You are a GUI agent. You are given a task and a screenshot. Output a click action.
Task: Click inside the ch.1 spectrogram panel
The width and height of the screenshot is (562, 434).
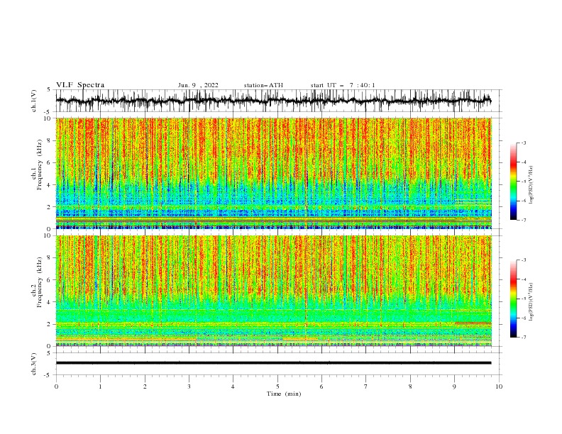(x=273, y=173)
